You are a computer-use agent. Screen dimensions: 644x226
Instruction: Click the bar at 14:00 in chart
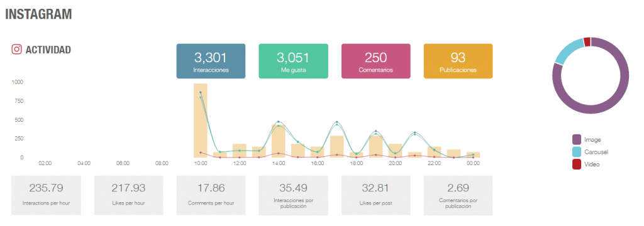pos(279,141)
